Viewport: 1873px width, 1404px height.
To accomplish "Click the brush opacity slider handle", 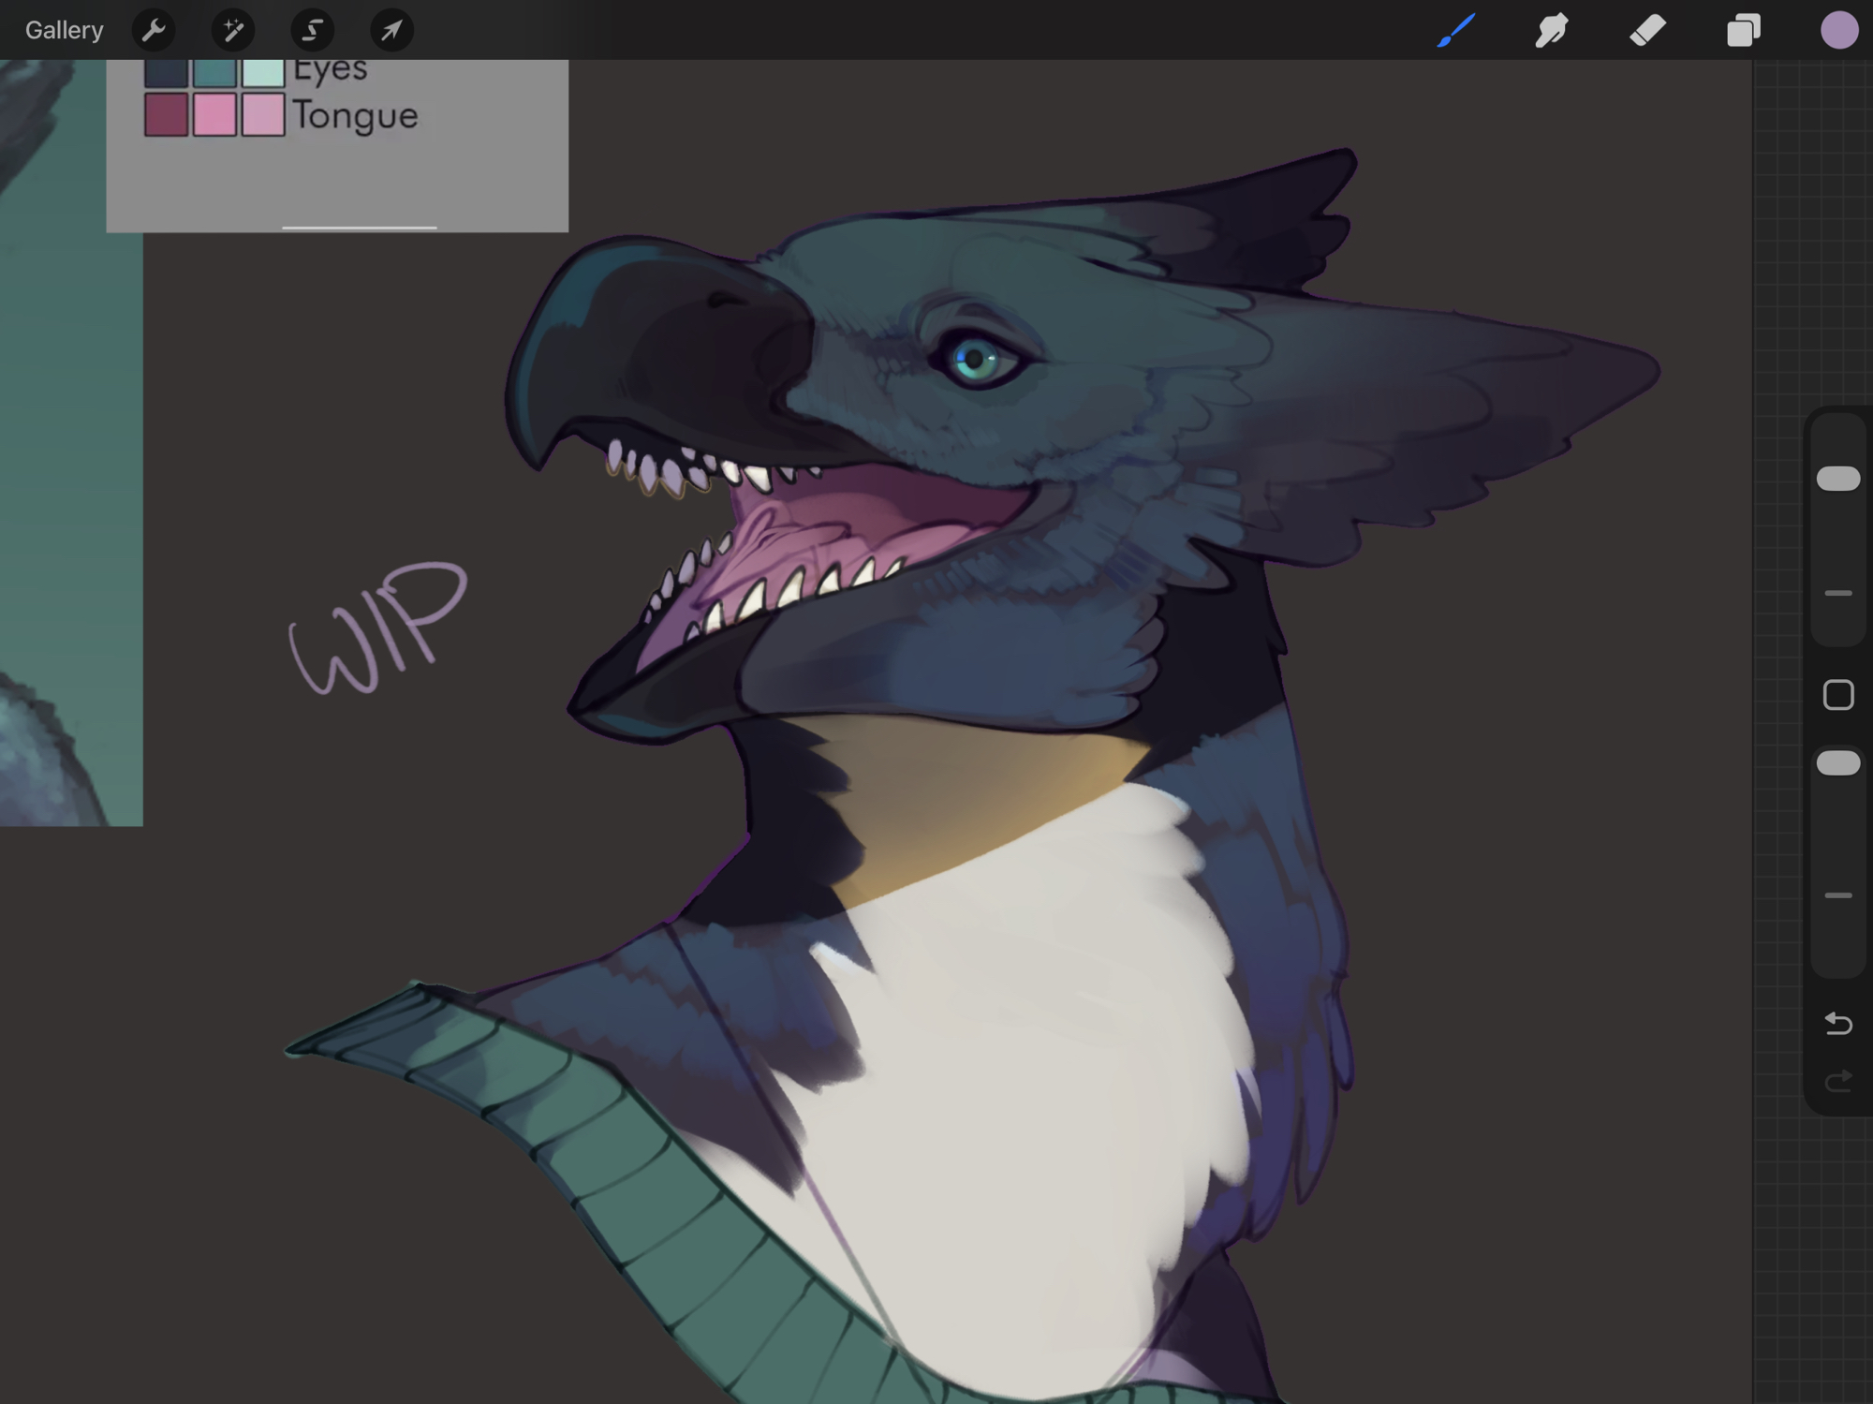I will click(x=1837, y=763).
